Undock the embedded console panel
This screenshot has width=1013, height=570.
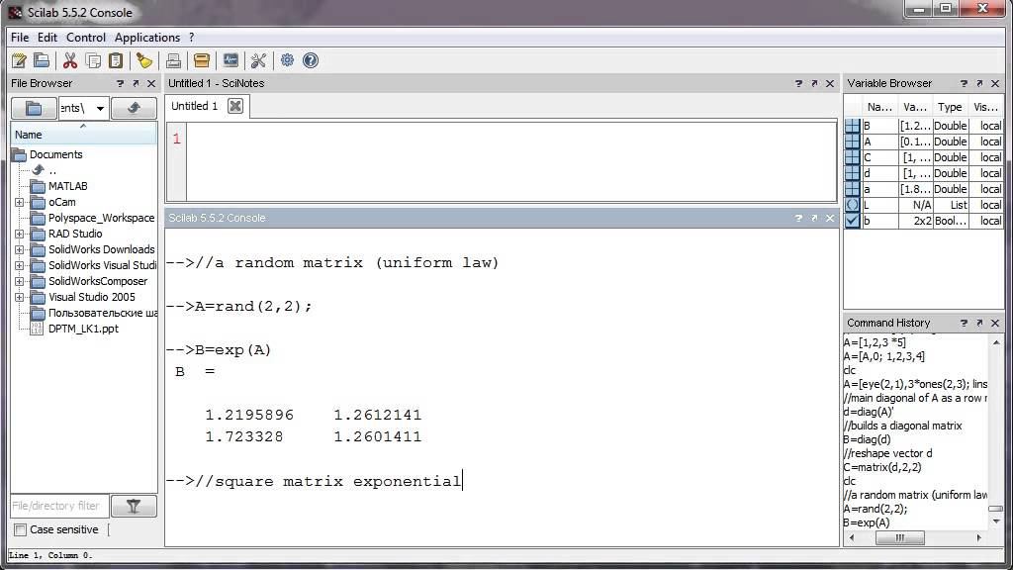[x=814, y=219]
